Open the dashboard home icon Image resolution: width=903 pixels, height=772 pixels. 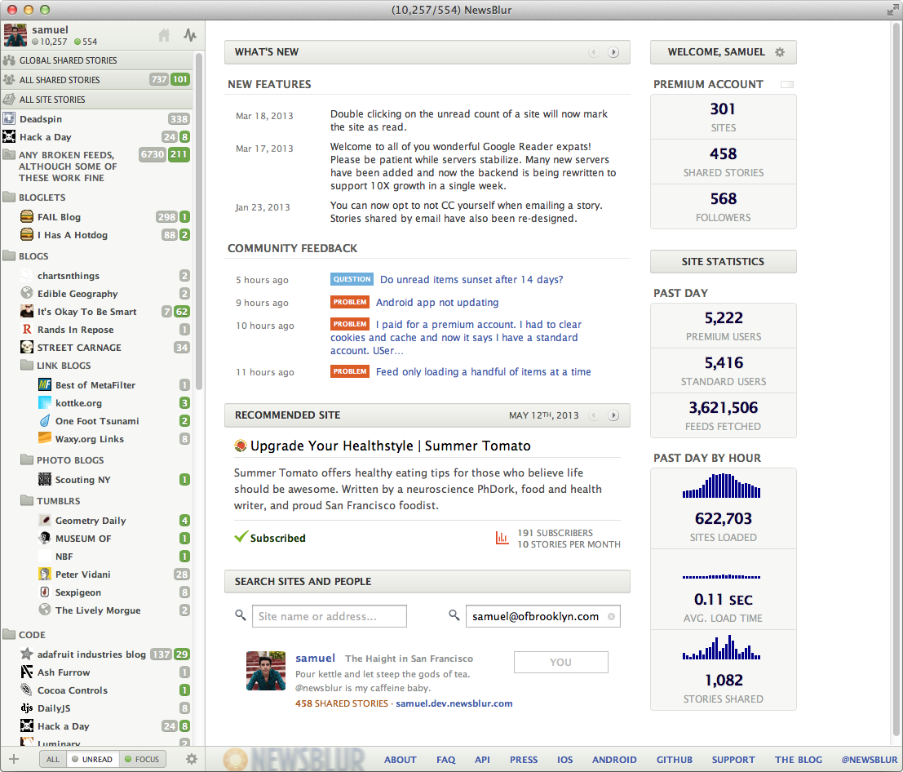[x=164, y=36]
